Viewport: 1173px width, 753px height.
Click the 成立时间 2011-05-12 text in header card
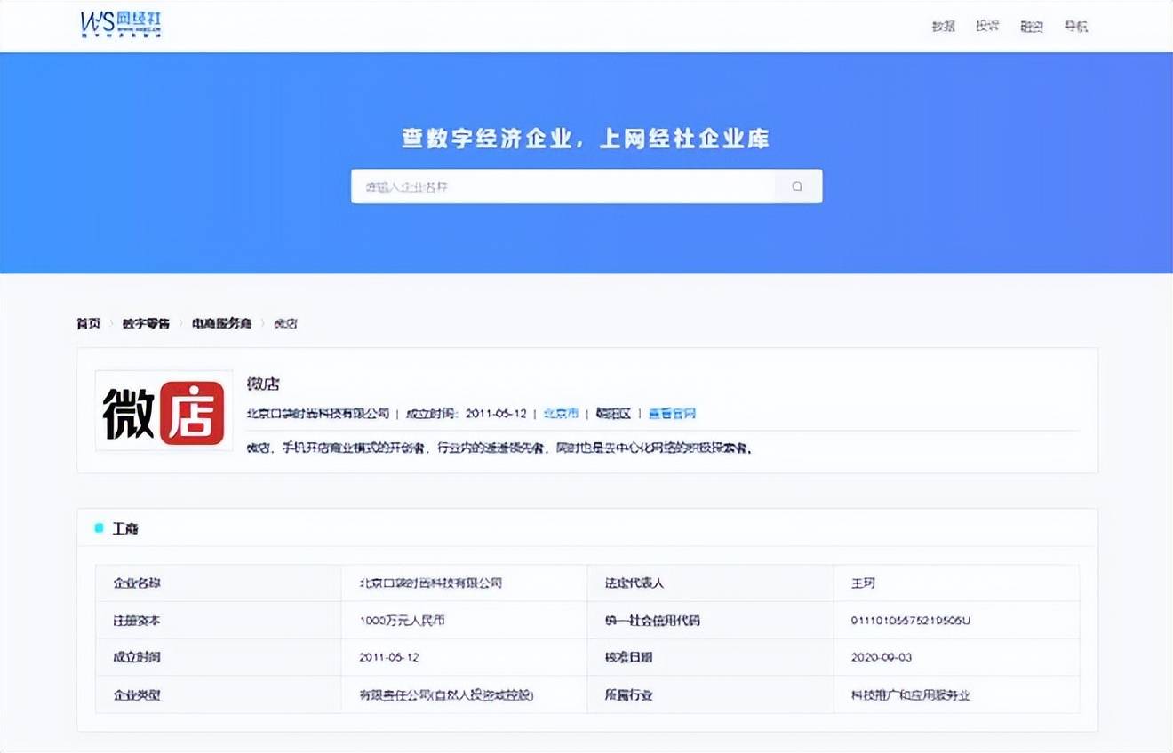[x=467, y=414]
